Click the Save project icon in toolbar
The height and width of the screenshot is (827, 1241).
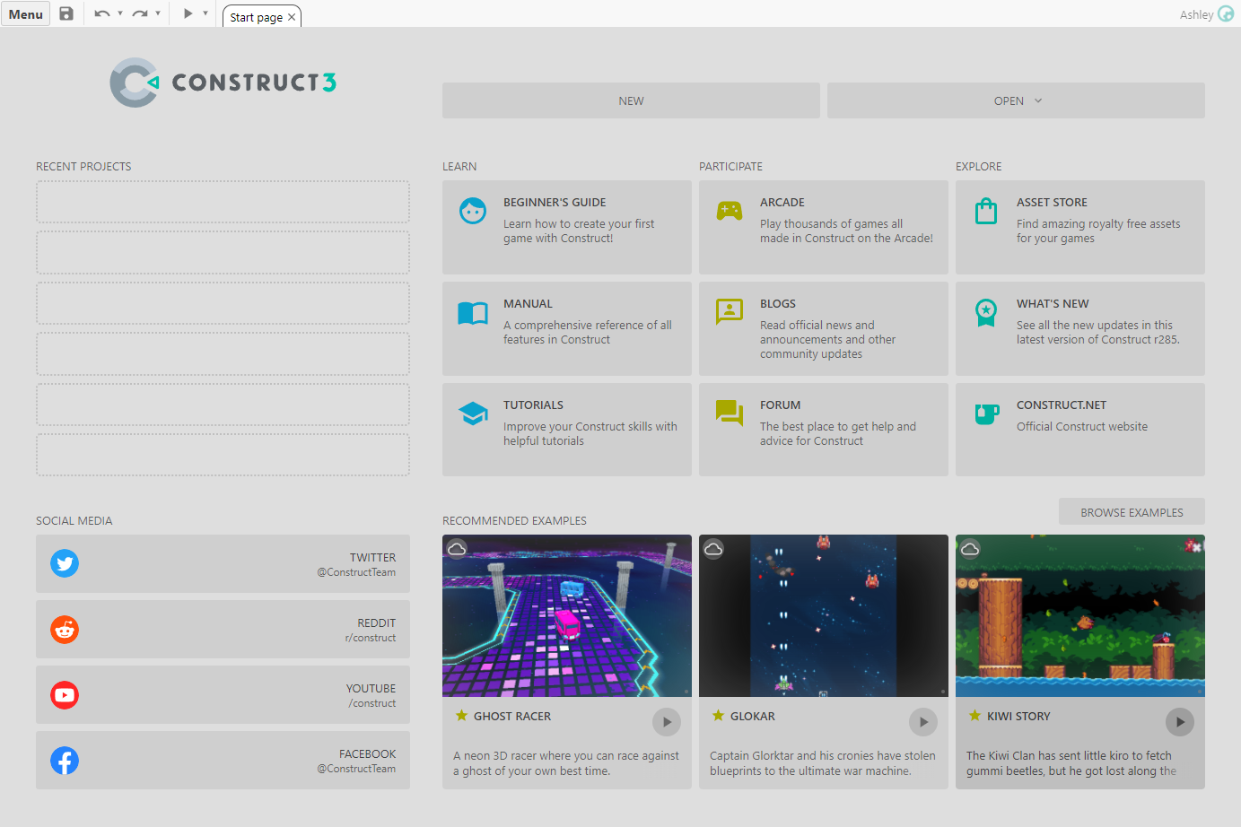[66, 13]
